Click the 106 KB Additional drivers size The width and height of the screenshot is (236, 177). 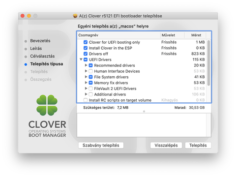(198, 94)
